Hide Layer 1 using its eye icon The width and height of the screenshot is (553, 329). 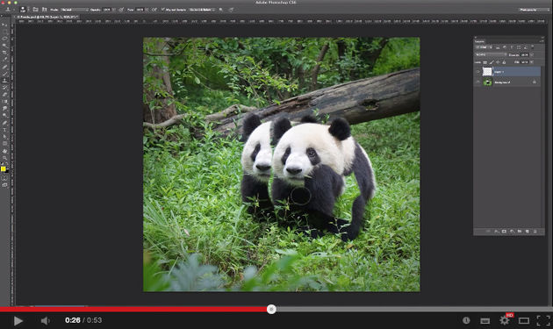pos(478,72)
